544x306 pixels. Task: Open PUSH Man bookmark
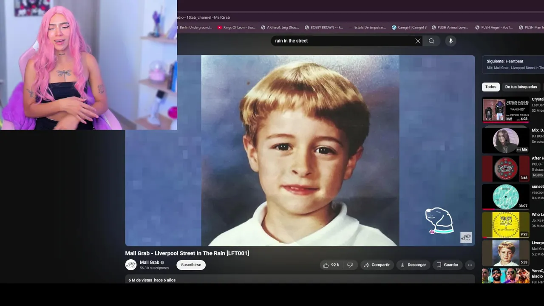pos(531,27)
